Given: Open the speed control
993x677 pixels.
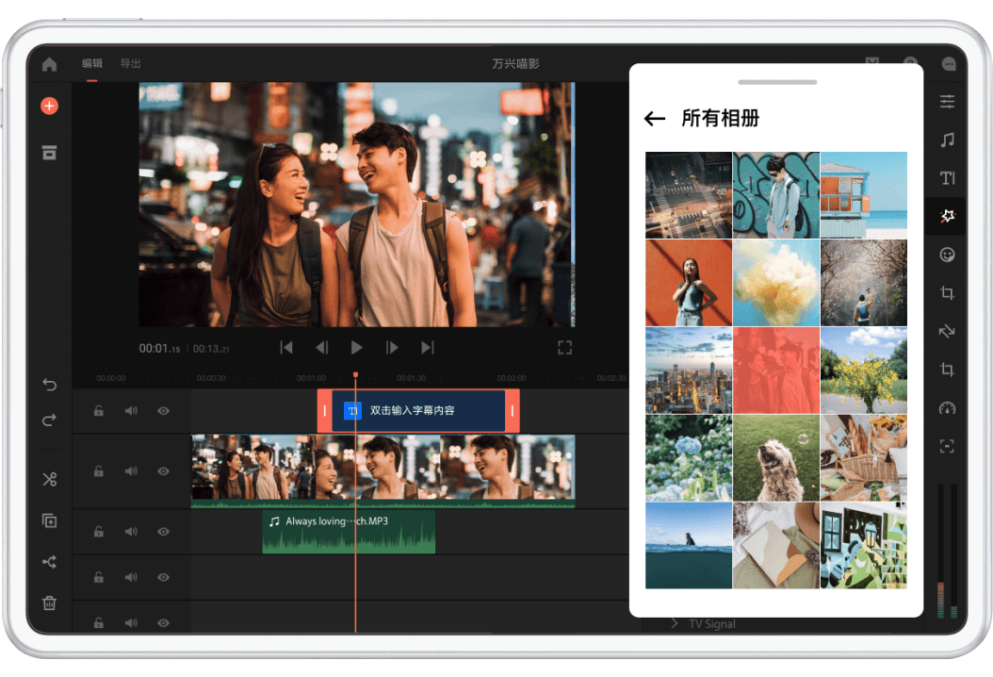Looking at the screenshot, I should pos(946,406).
